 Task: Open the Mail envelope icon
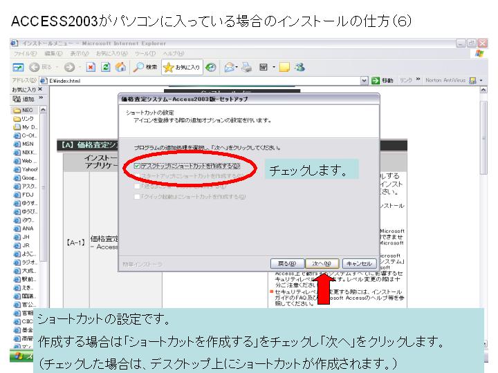click(x=229, y=67)
